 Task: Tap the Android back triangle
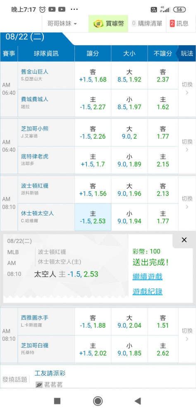click(138, 401)
